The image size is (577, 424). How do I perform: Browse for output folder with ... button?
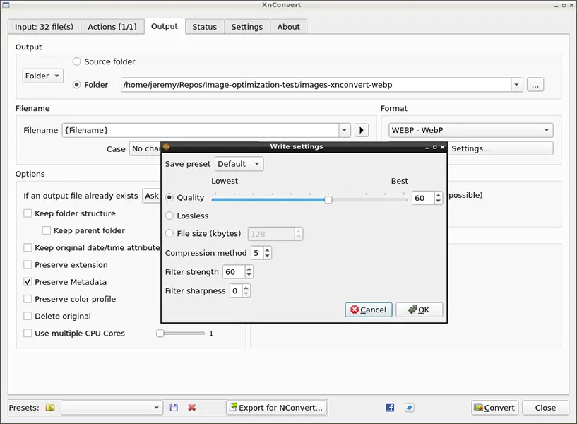(535, 85)
